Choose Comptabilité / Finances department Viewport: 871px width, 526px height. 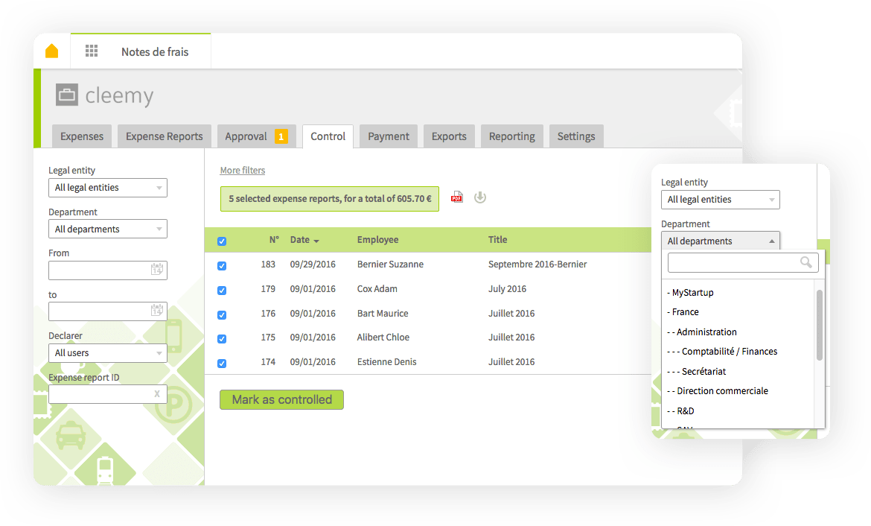pos(722,352)
